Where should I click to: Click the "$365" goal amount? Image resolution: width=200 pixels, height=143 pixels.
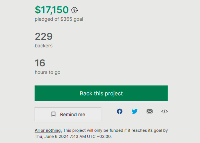click(x=66, y=19)
